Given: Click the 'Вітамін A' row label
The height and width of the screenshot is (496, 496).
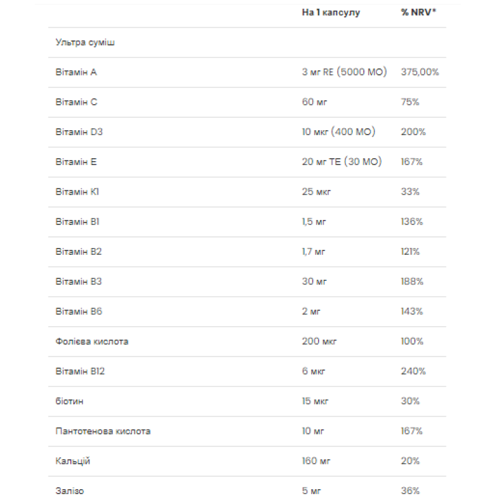Looking at the screenshot, I should [x=76, y=72].
